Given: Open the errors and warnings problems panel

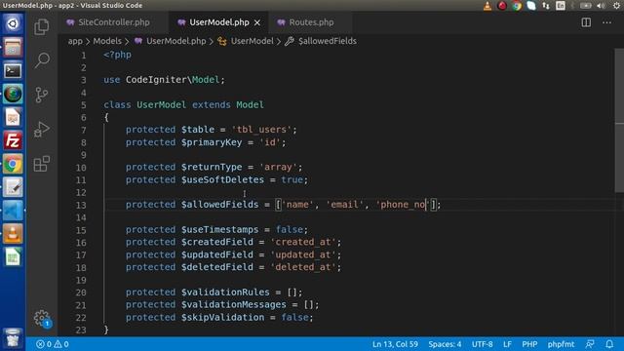Looking at the screenshot, I should pos(52,344).
